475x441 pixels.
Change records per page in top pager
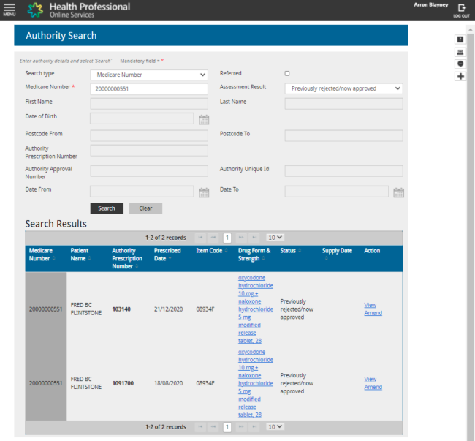[x=275, y=238]
